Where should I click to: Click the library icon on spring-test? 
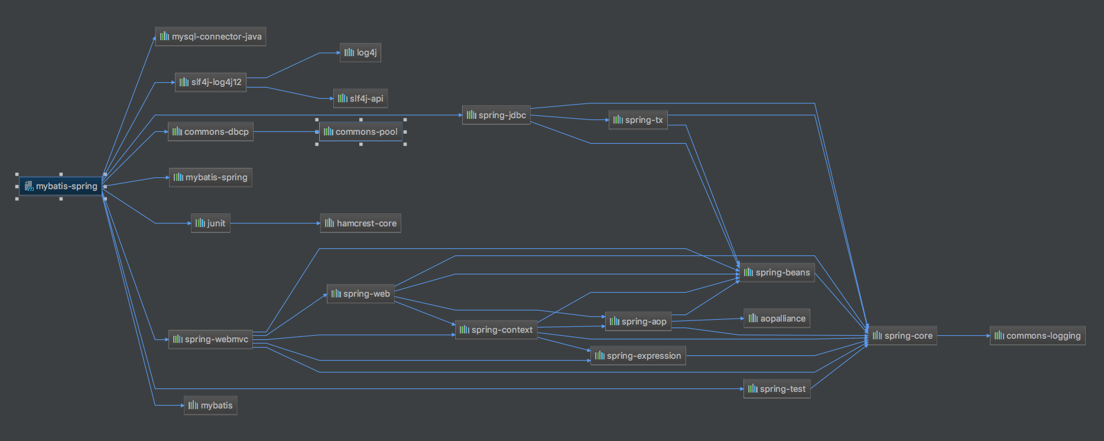(752, 389)
